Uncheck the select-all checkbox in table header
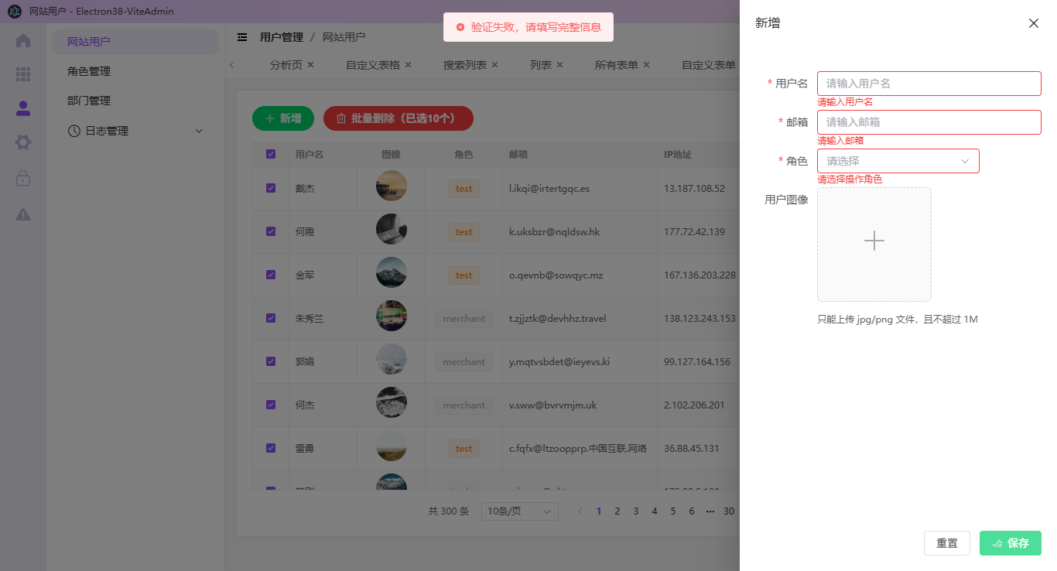1057x571 pixels. pyautogui.click(x=270, y=154)
